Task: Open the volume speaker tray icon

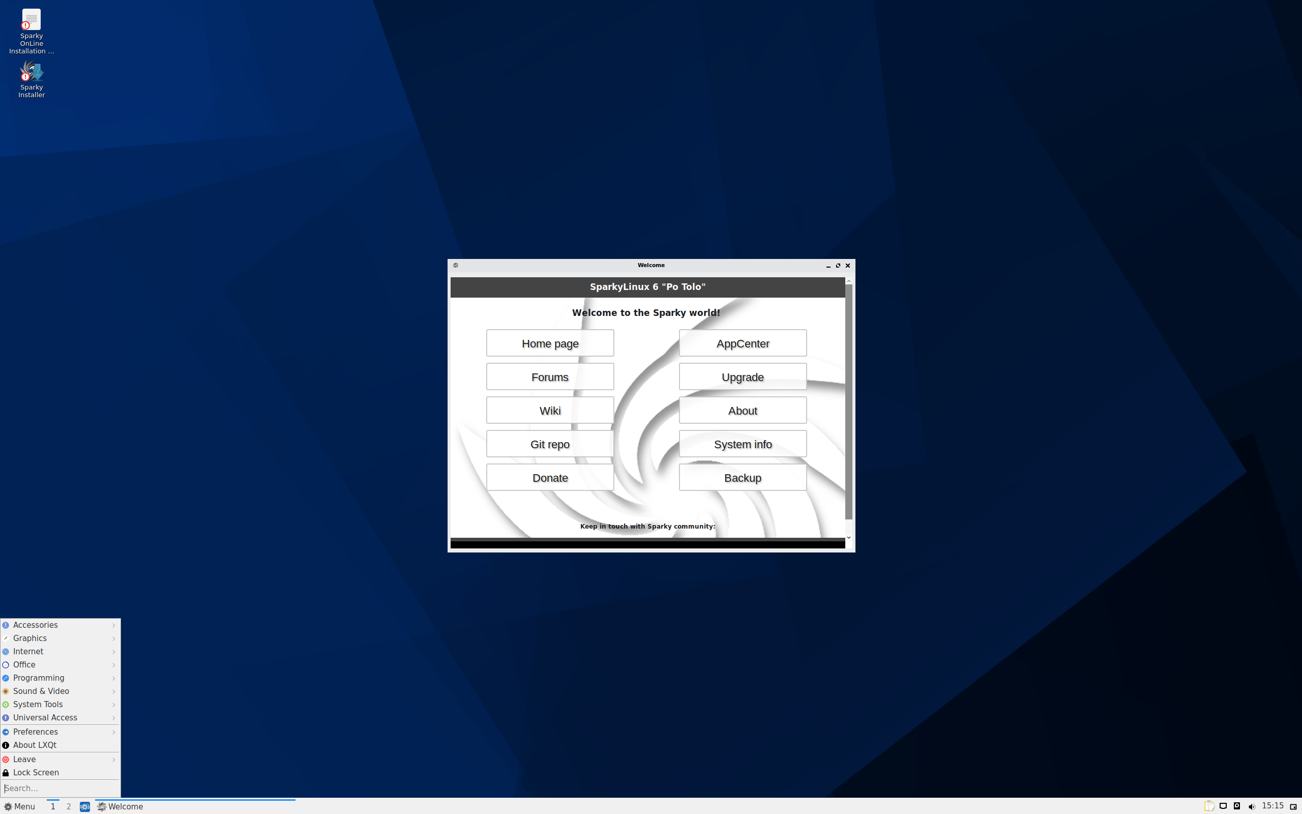Action: pyautogui.click(x=1252, y=806)
